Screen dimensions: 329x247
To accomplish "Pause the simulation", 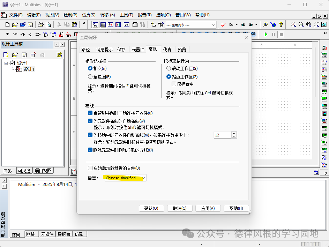I will click(x=274, y=35).
